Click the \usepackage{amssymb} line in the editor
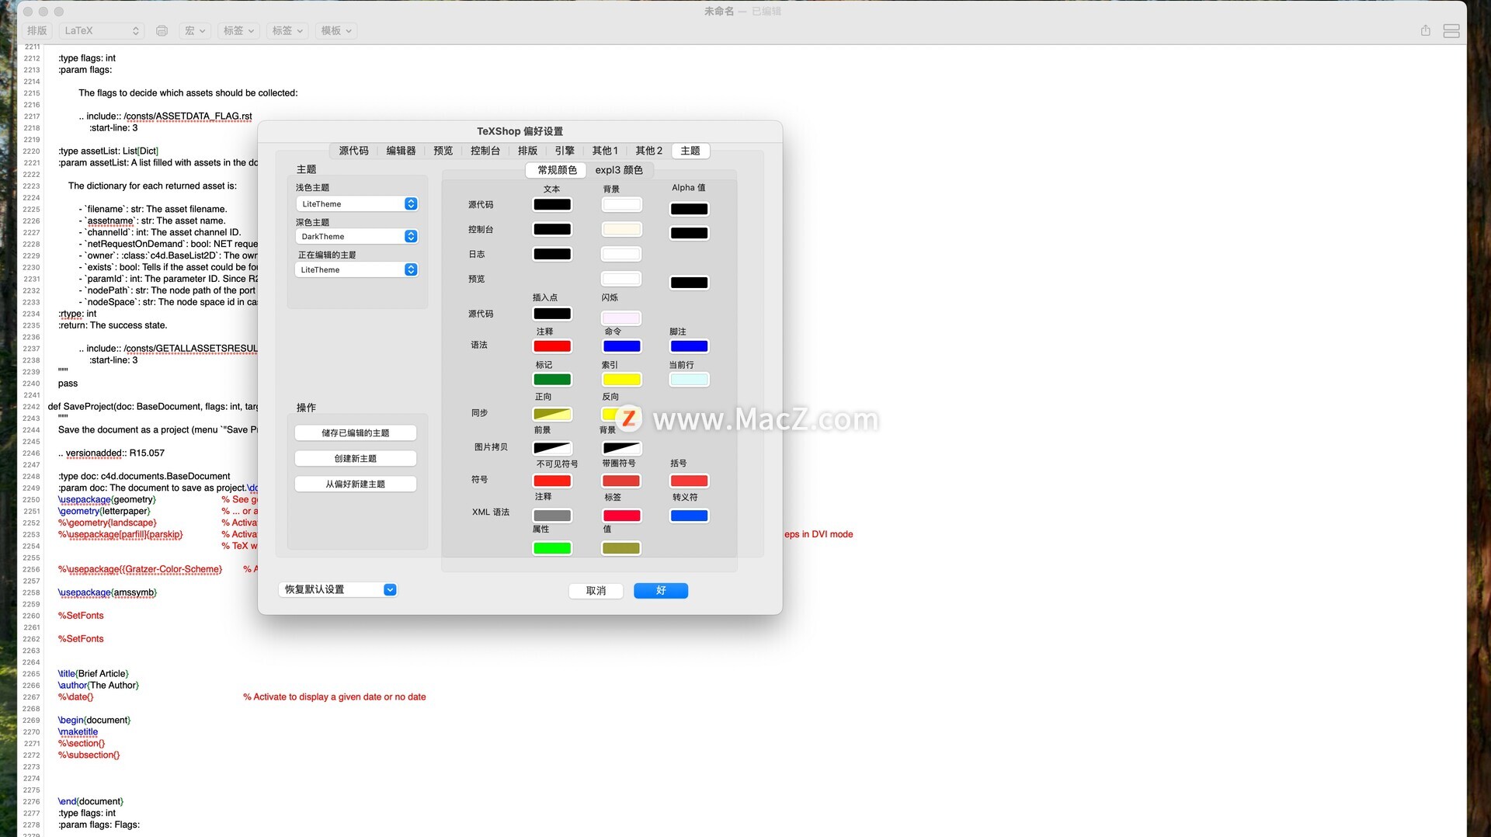Screen dimensions: 1491x837 pyautogui.click(x=107, y=592)
